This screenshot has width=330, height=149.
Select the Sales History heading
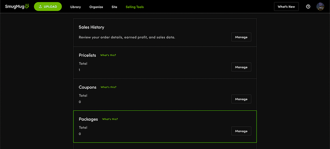pos(91,27)
